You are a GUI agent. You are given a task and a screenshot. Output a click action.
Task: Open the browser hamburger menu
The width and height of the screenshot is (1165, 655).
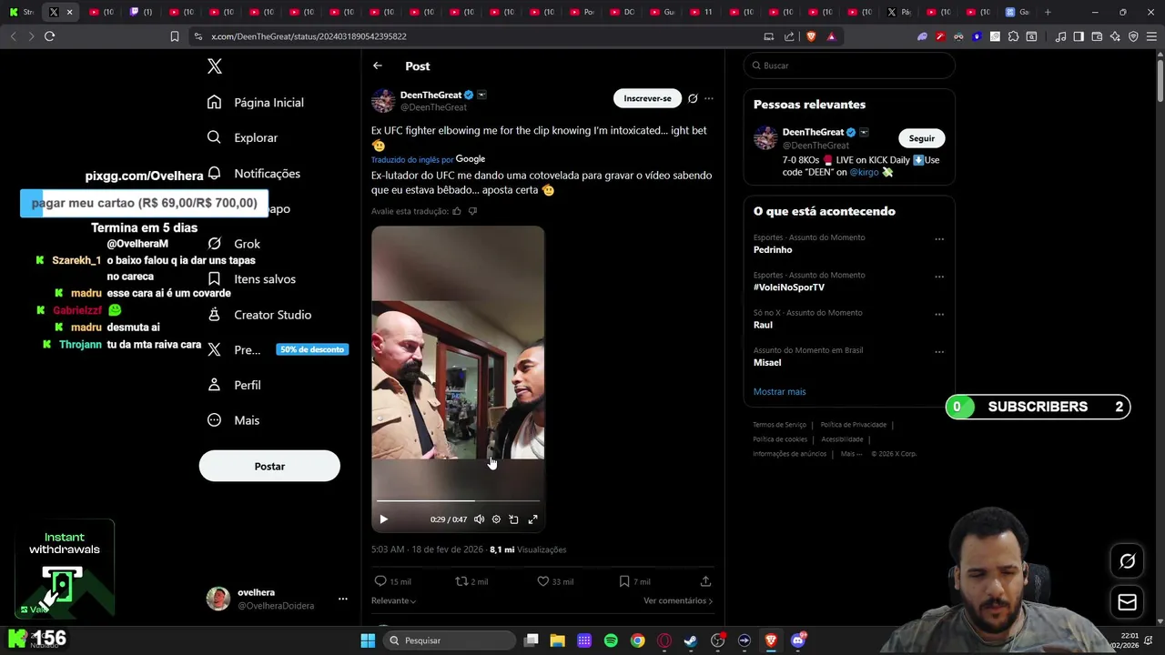coord(1151,36)
